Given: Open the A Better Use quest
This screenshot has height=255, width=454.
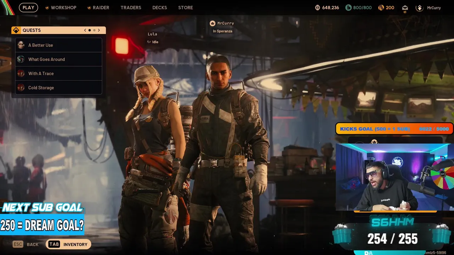Looking at the screenshot, I should pyautogui.click(x=59, y=45).
